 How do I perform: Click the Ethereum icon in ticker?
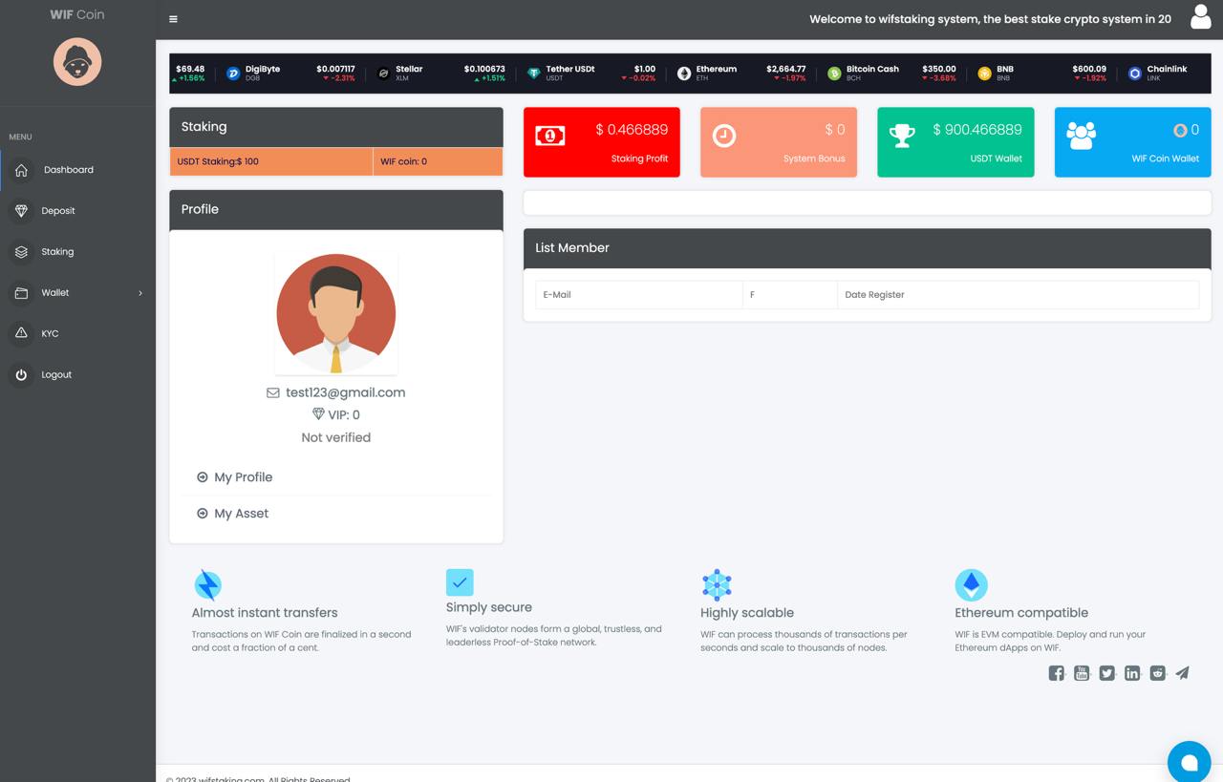pyautogui.click(x=684, y=74)
